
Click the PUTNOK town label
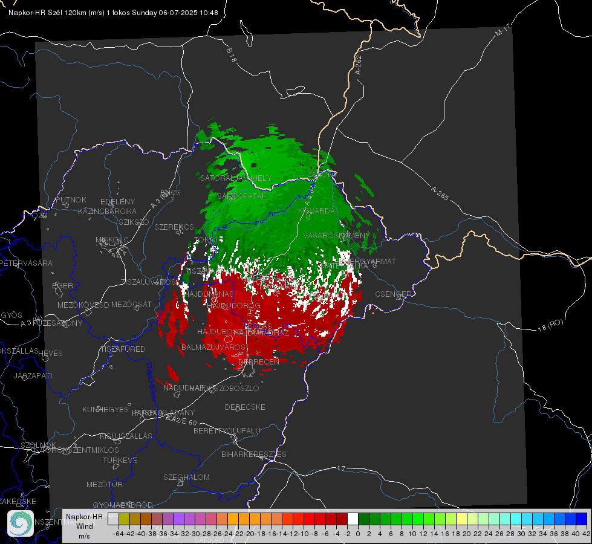point(71,199)
